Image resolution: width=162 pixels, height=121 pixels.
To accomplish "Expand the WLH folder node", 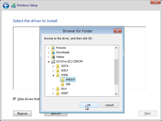I will coord(53,89).
